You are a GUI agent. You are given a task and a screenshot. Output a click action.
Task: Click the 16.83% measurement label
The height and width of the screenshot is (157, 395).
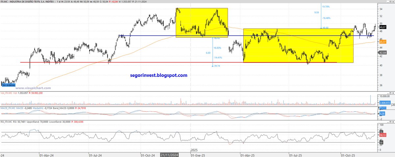click(x=218, y=48)
